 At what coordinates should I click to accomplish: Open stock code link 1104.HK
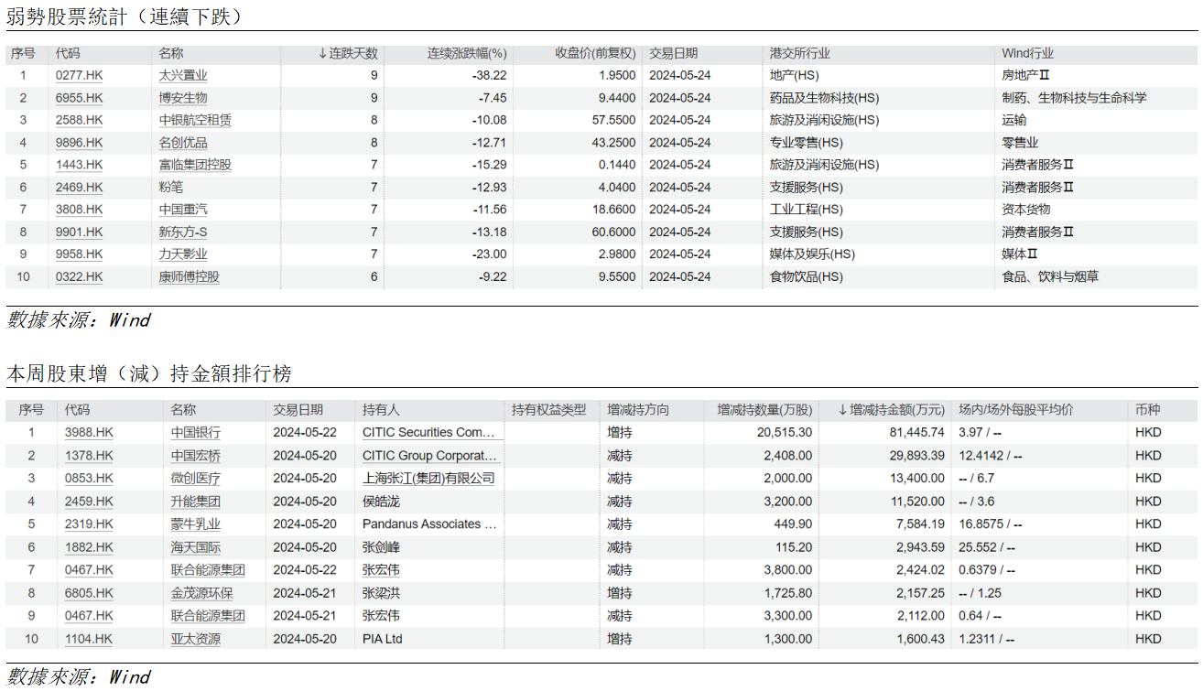pos(89,639)
